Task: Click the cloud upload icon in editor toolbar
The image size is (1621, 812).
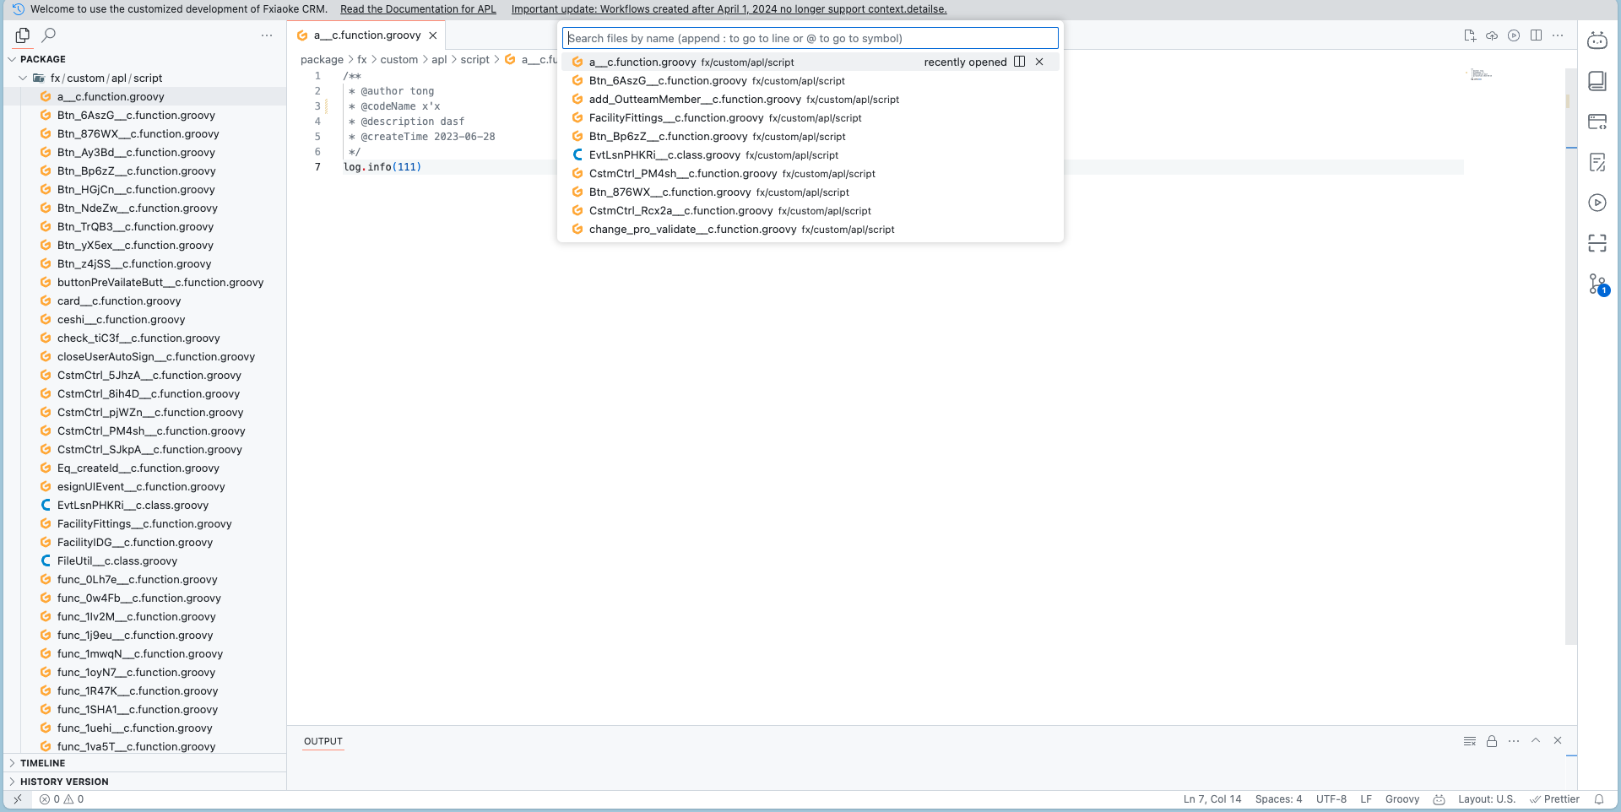Action: pos(1492,35)
